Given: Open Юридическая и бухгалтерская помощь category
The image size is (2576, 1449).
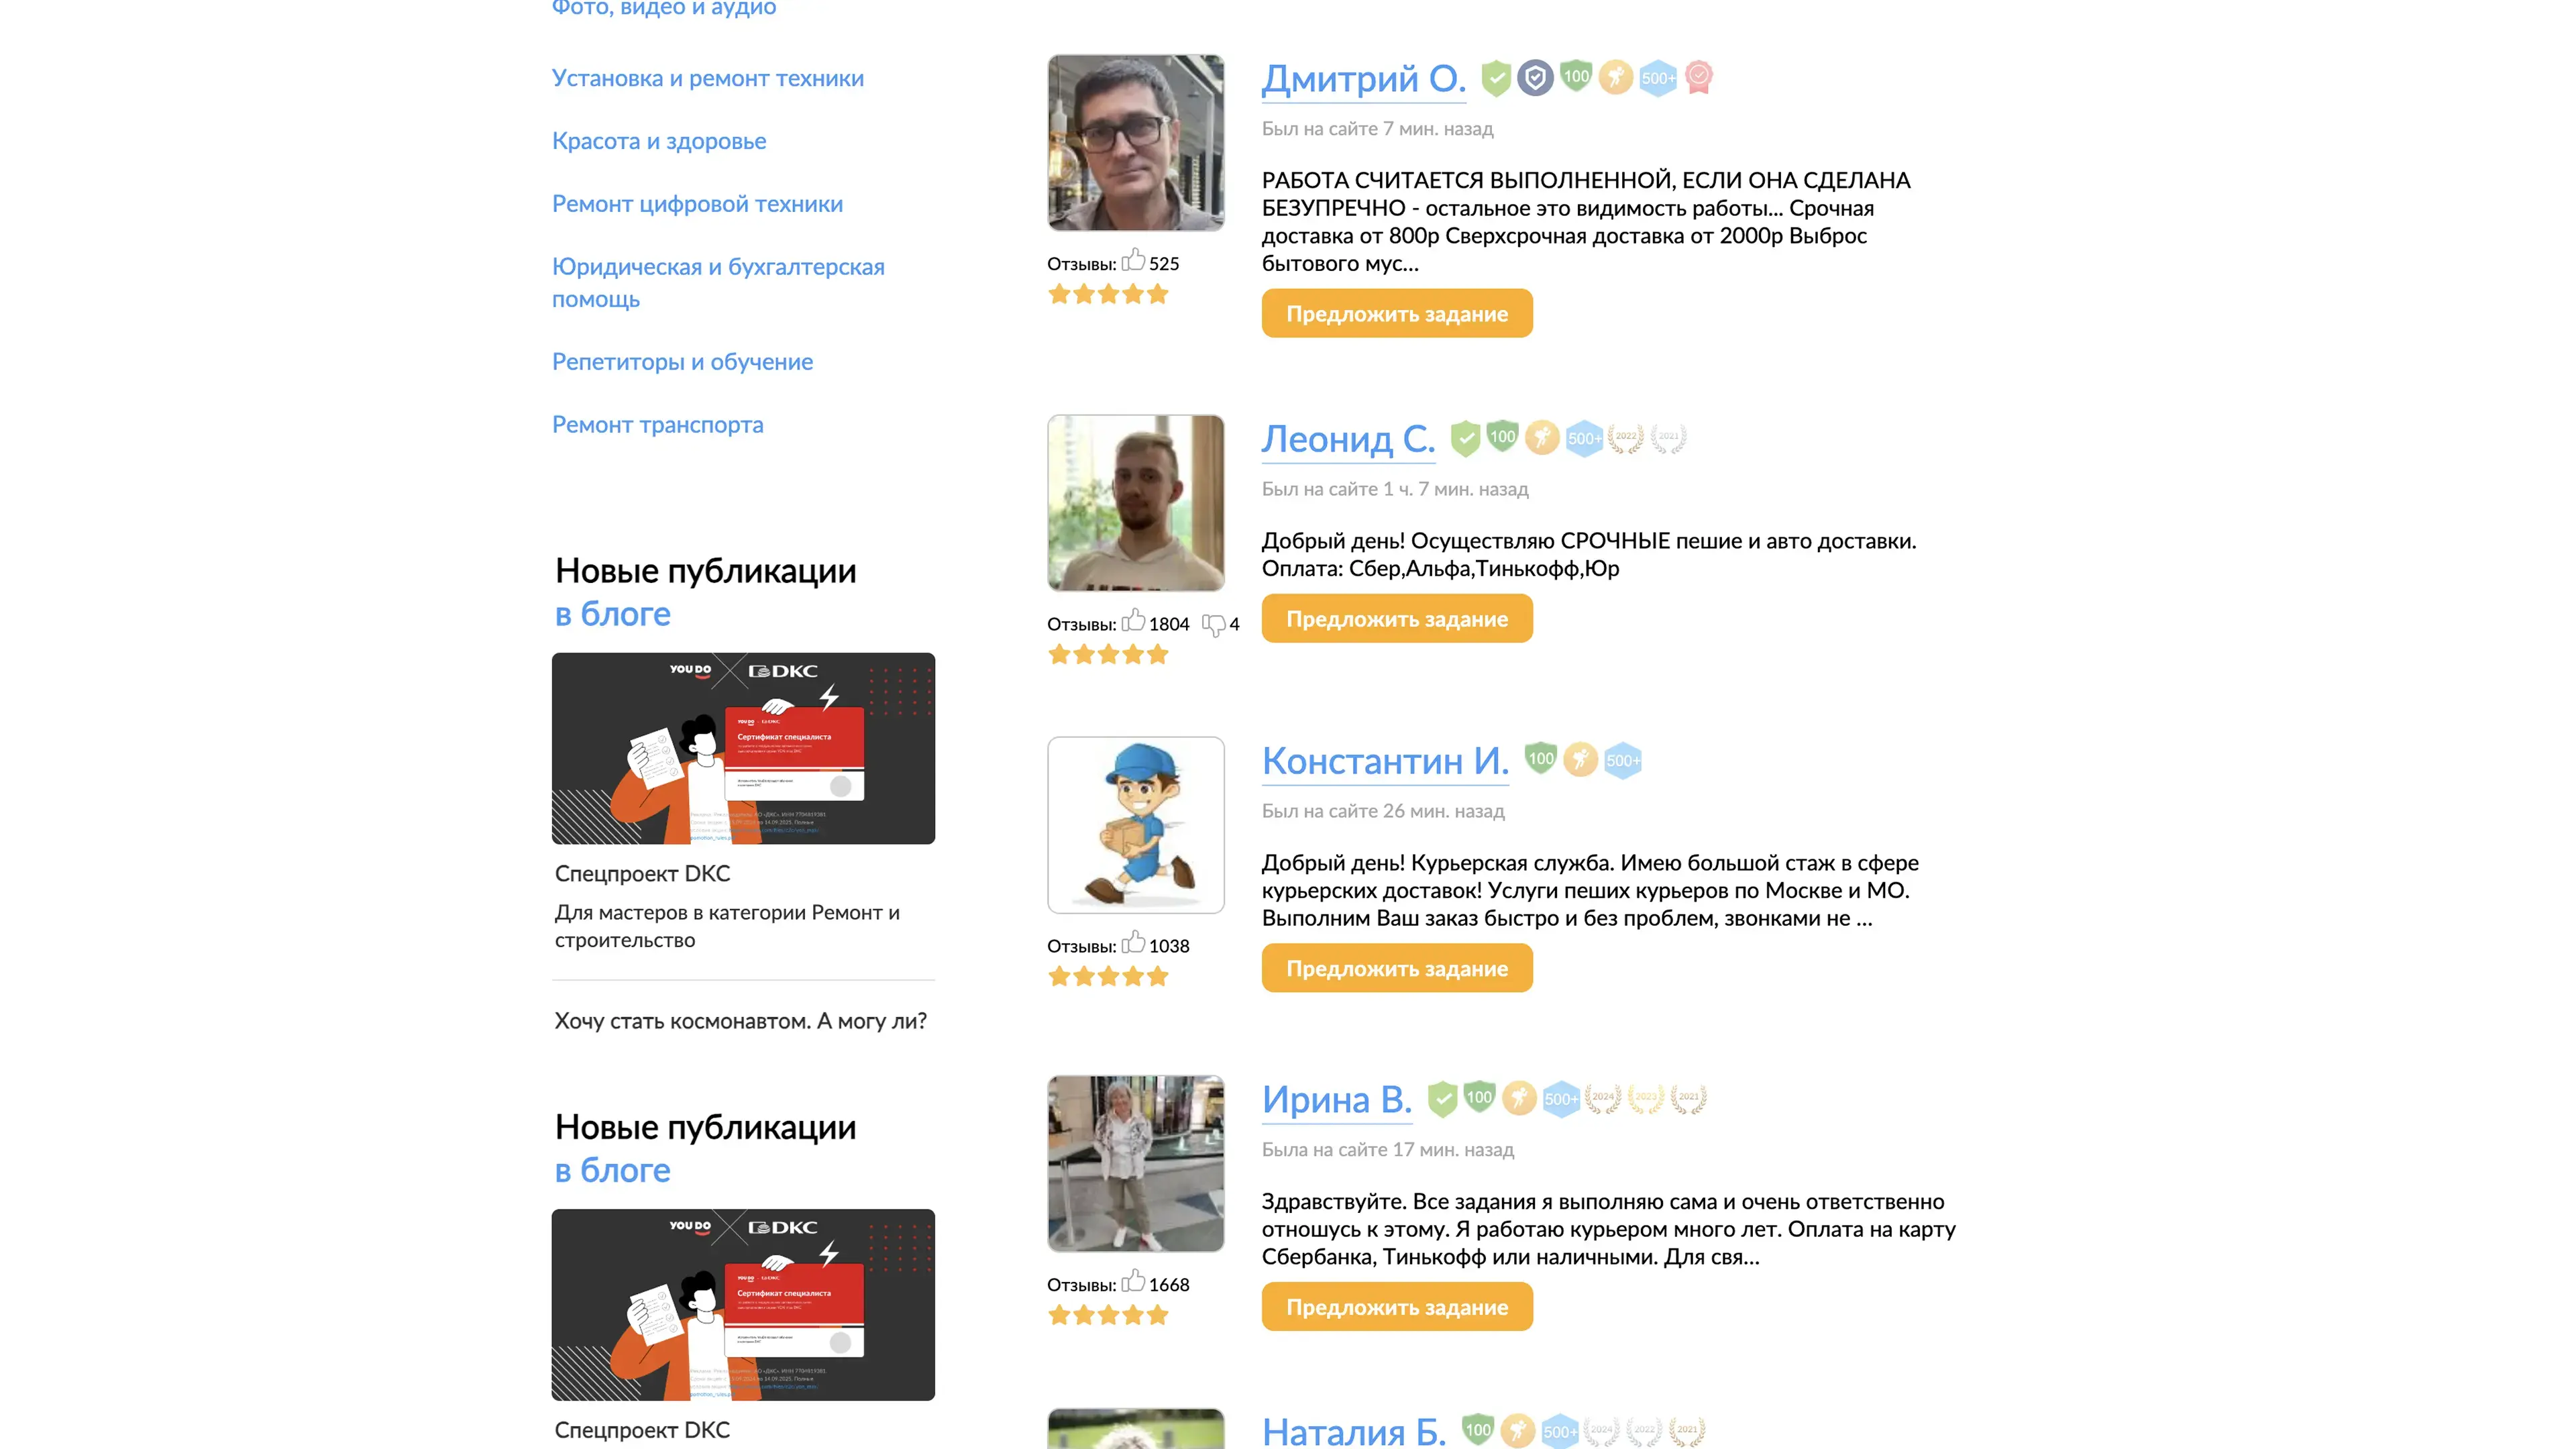Looking at the screenshot, I should click(718, 283).
